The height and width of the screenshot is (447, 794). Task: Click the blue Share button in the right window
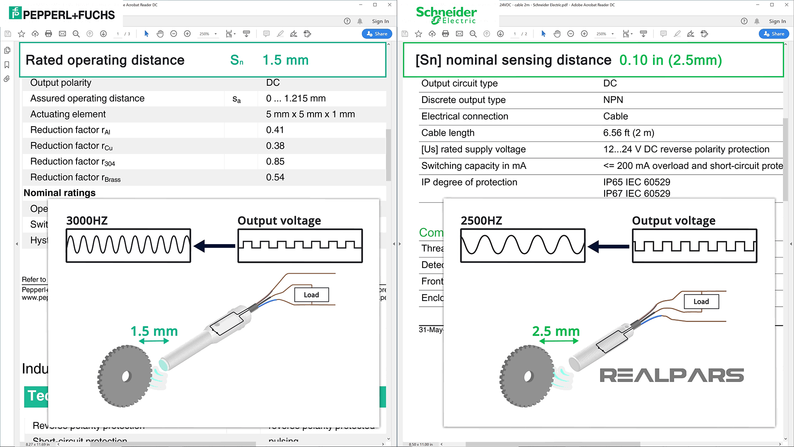click(774, 34)
